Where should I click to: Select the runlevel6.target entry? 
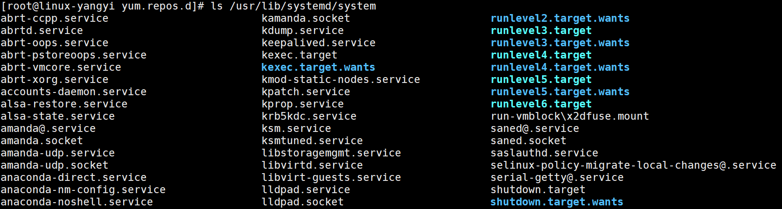coord(541,104)
